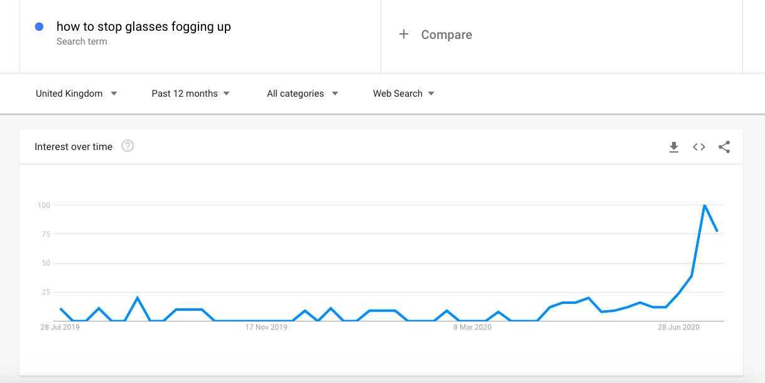Click the last data point on the trend line
The height and width of the screenshot is (383, 765).
click(717, 232)
